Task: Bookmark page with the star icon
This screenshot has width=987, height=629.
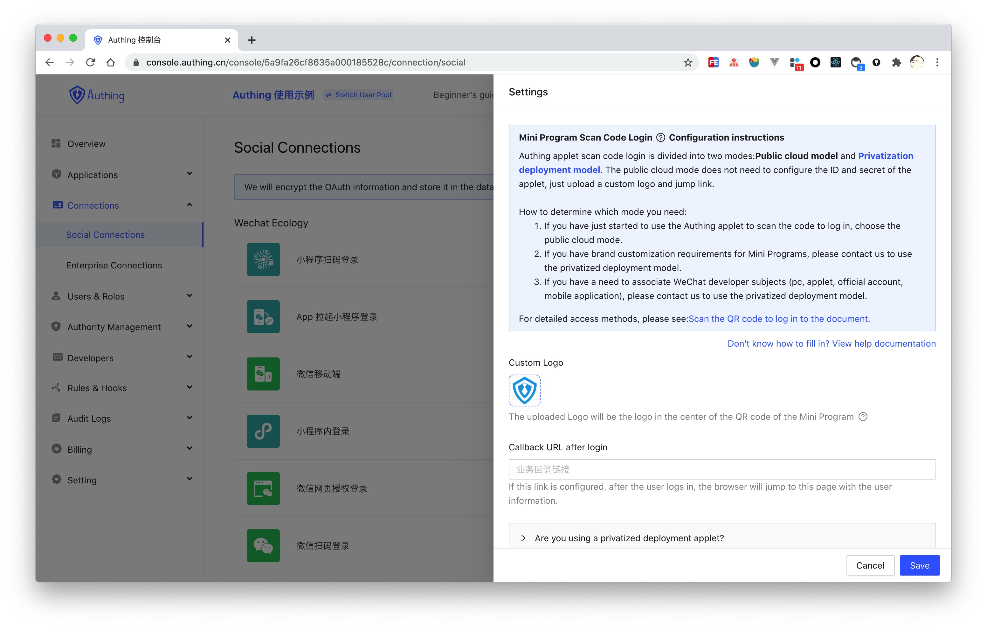Action: [x=688, y=62]
